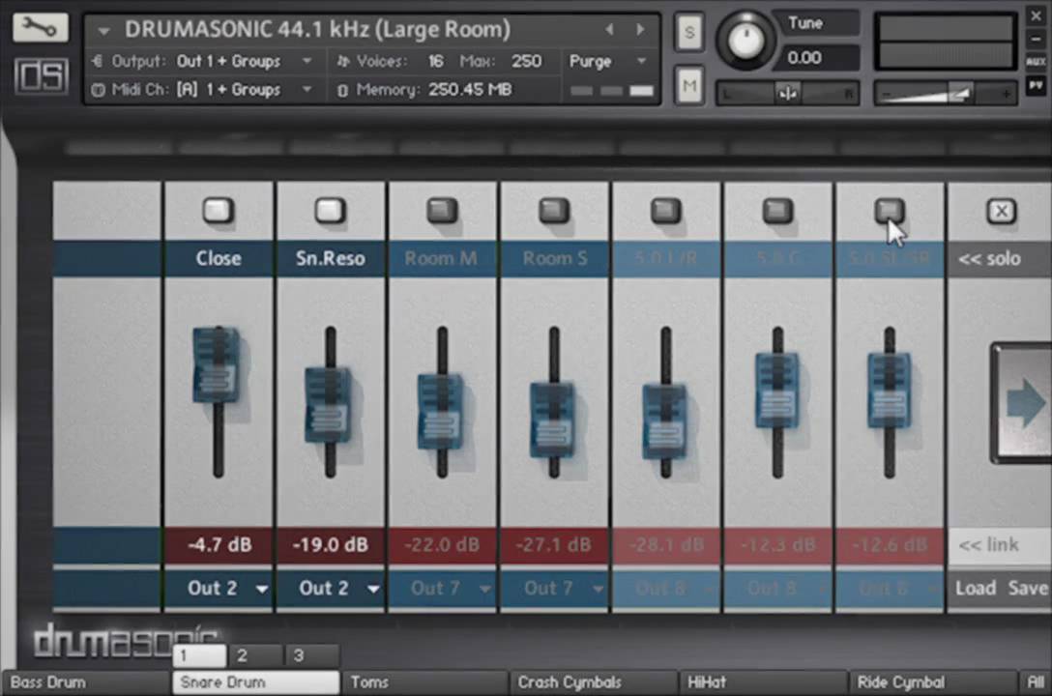Open the Ride Cymbal tab
Viewport: 1052px width, 696px height.
coord(932,682)
